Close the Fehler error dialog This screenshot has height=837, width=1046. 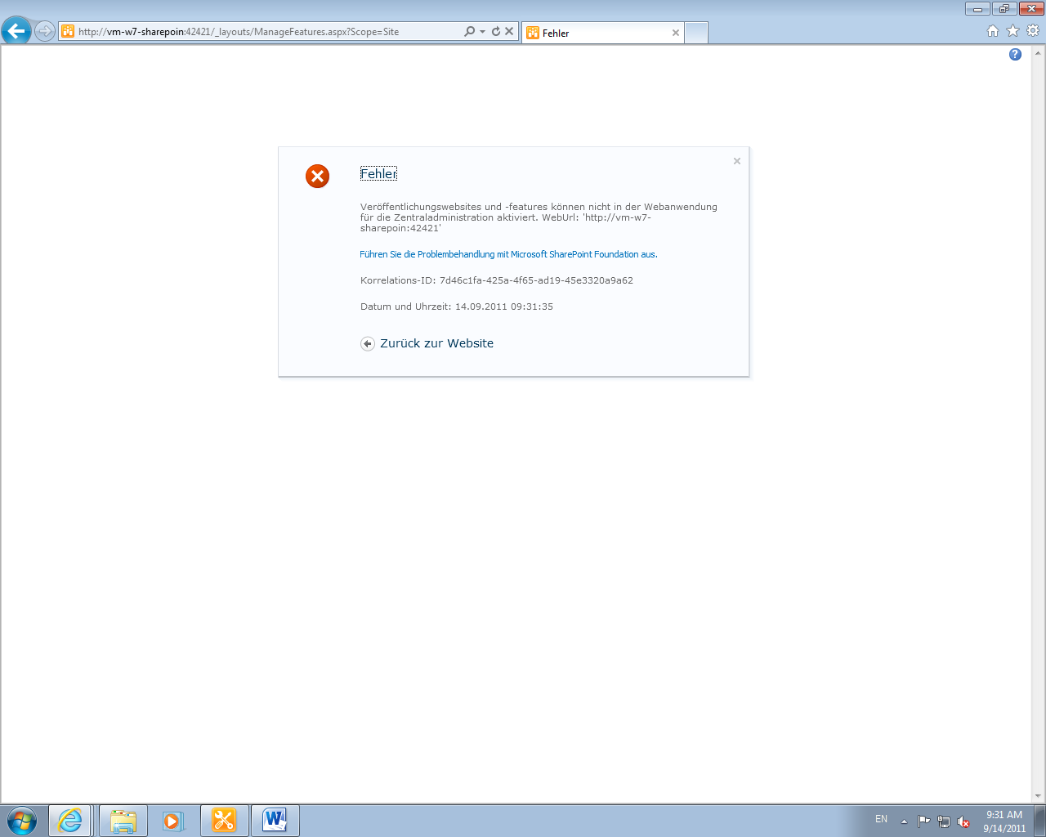[x=737, y=161]
